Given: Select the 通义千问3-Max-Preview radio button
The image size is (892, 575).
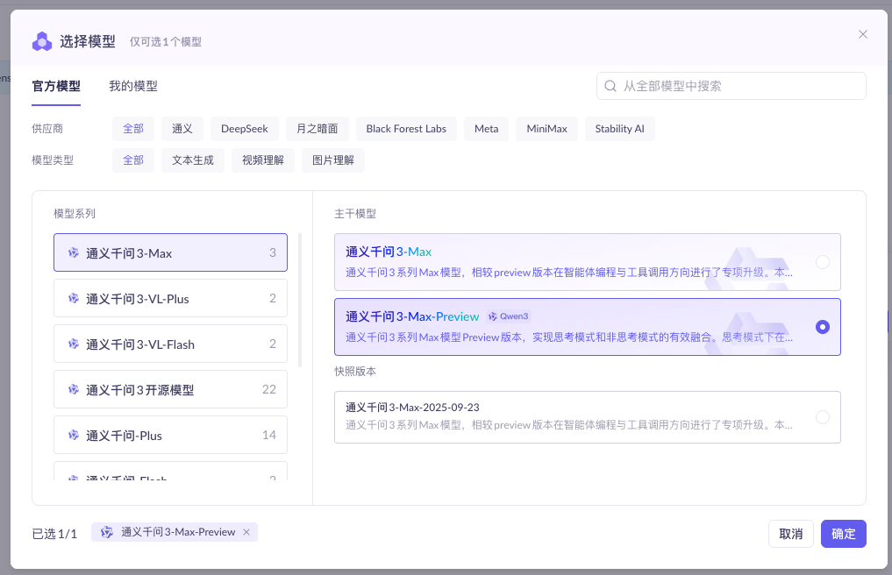Looking at the screenshot, I should click(x=822, y=327).
